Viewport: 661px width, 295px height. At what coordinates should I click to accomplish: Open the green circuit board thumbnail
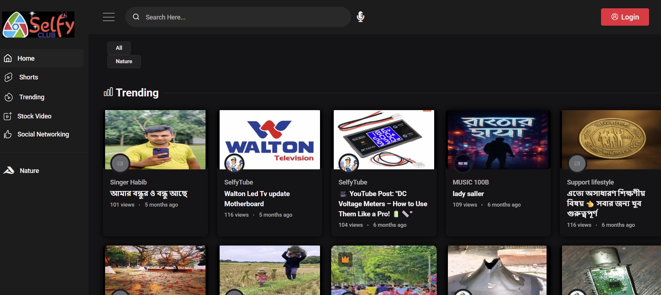612,270
